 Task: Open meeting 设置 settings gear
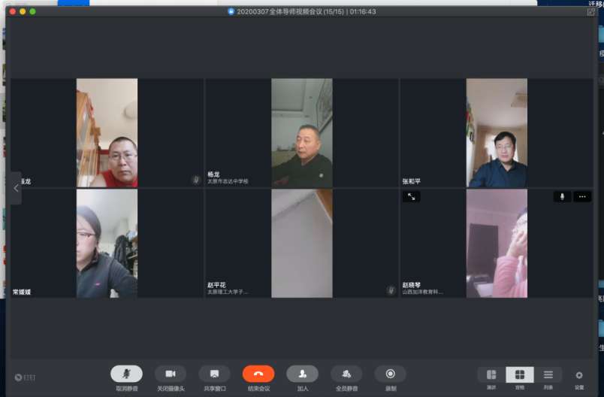pos(579,375)
